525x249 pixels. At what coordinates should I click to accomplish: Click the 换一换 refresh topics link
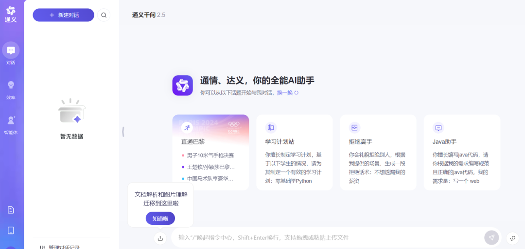click(x=288, y=93)
